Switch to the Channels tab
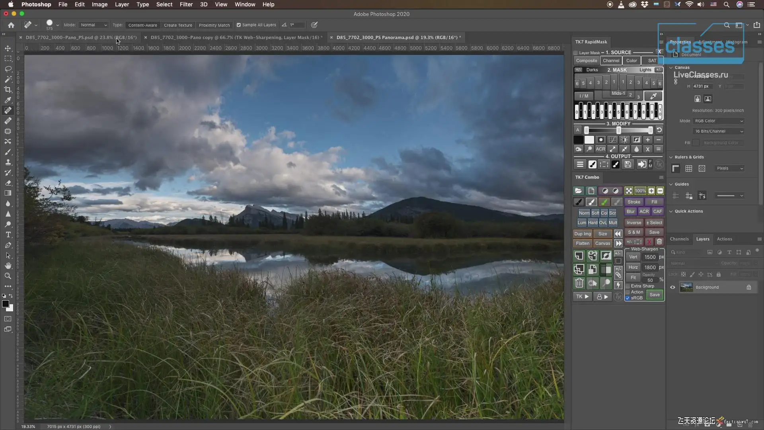This screenshot has height=430, width=764. click(679, 239)
